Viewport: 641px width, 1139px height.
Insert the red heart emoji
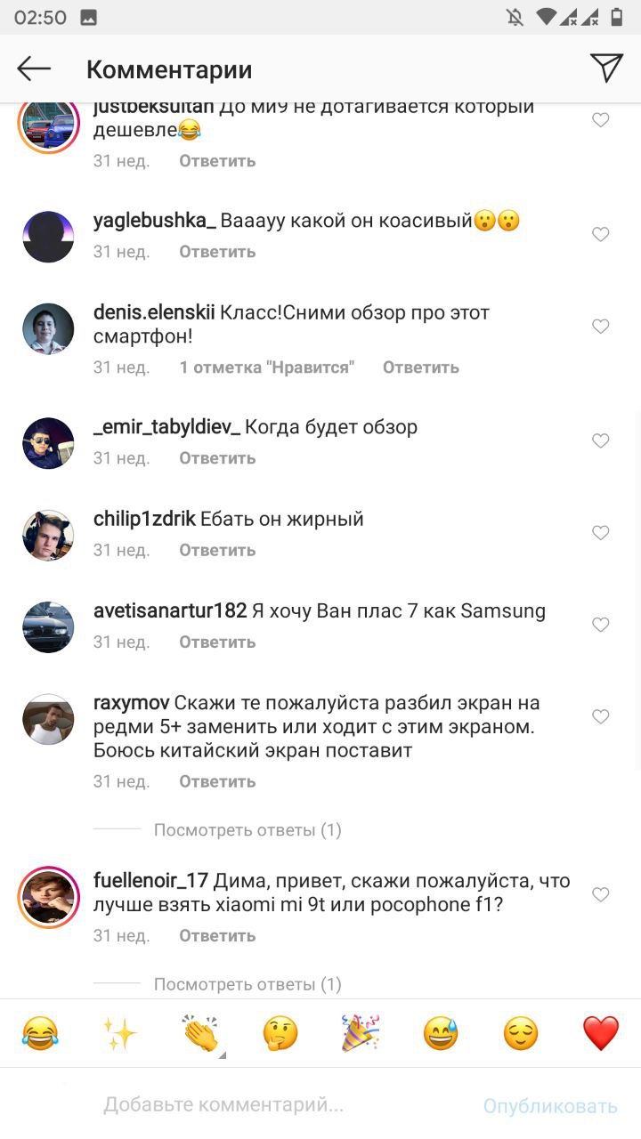(x=601, y=1033)
